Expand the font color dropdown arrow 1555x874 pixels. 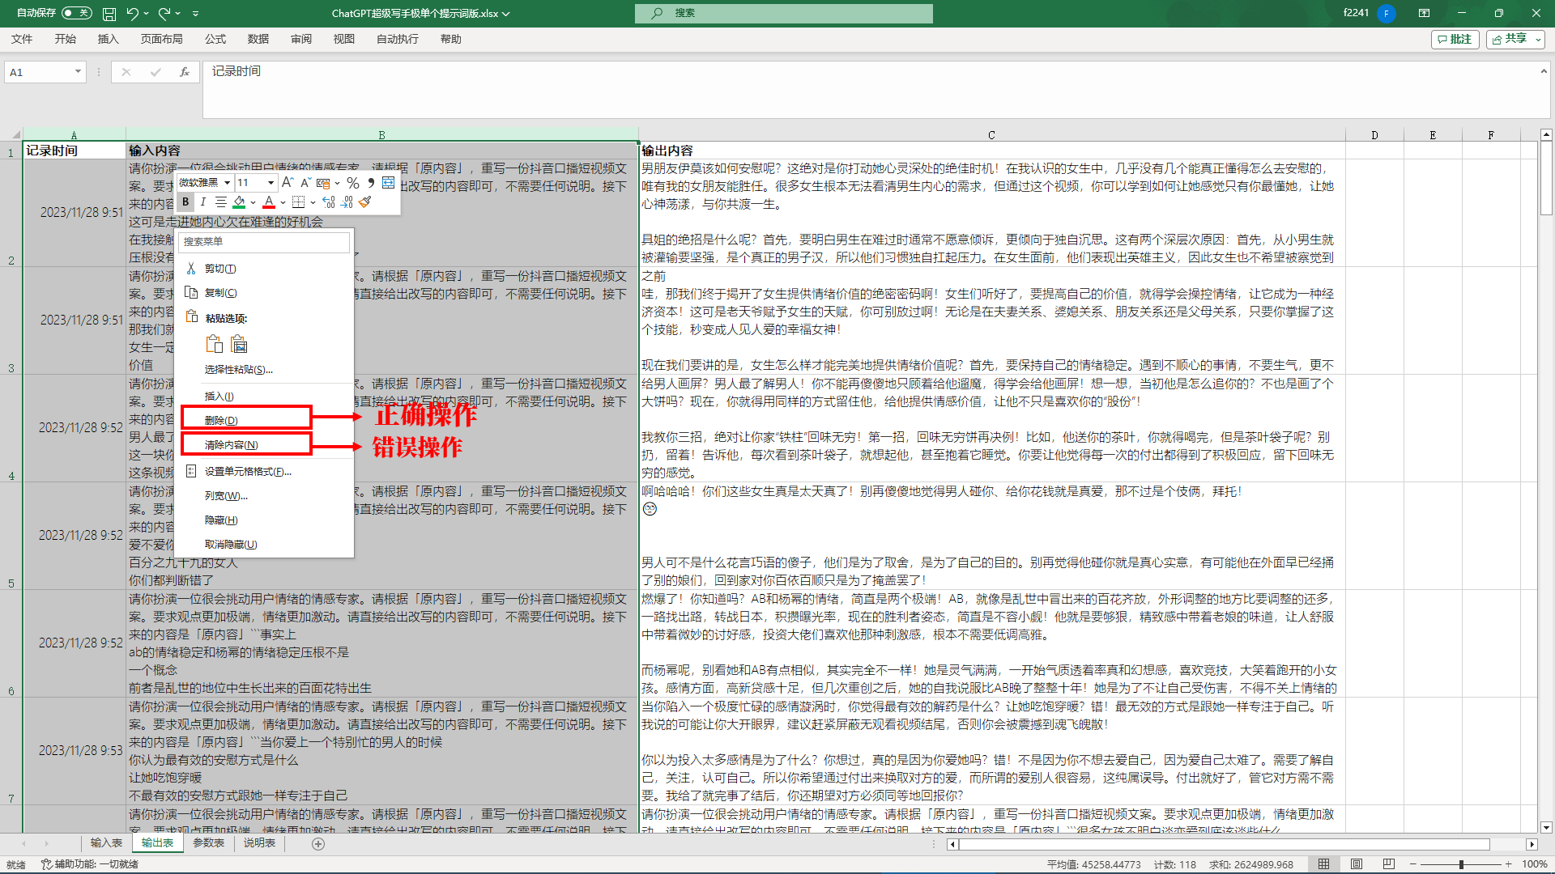283,202
